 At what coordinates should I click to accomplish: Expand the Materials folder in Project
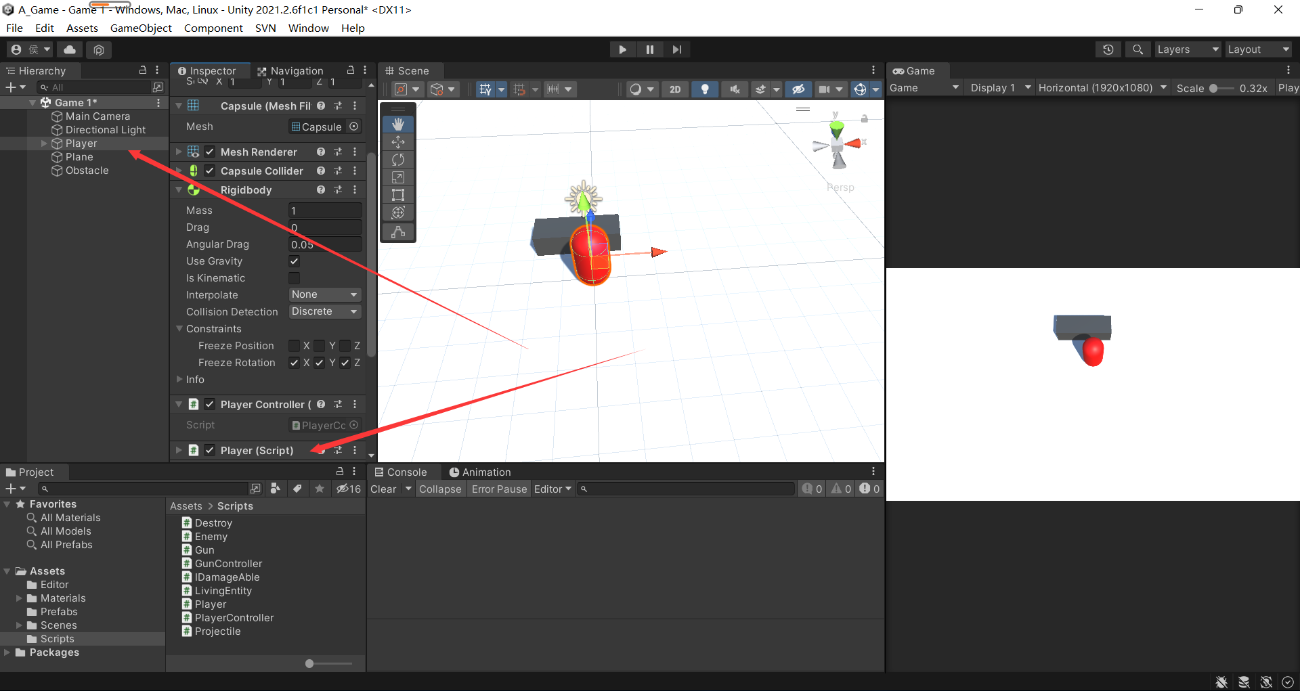(x=19, y=598)
